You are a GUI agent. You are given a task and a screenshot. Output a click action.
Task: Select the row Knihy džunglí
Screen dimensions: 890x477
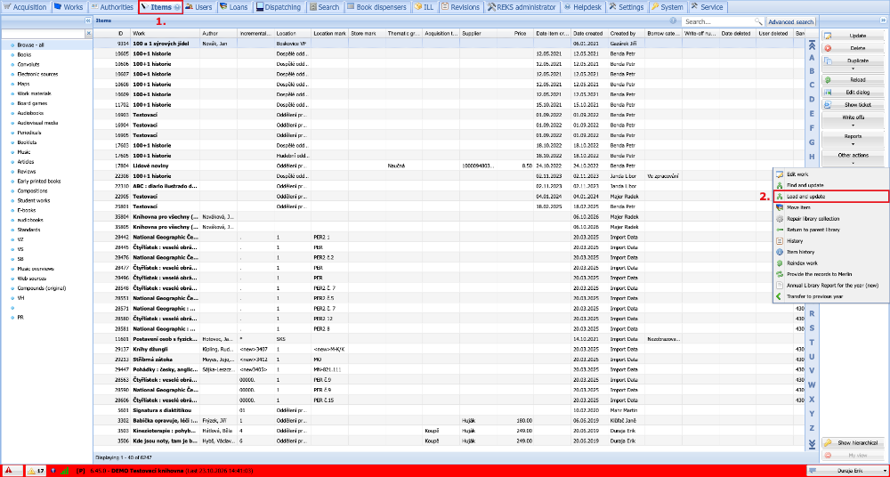click(449, 349)
